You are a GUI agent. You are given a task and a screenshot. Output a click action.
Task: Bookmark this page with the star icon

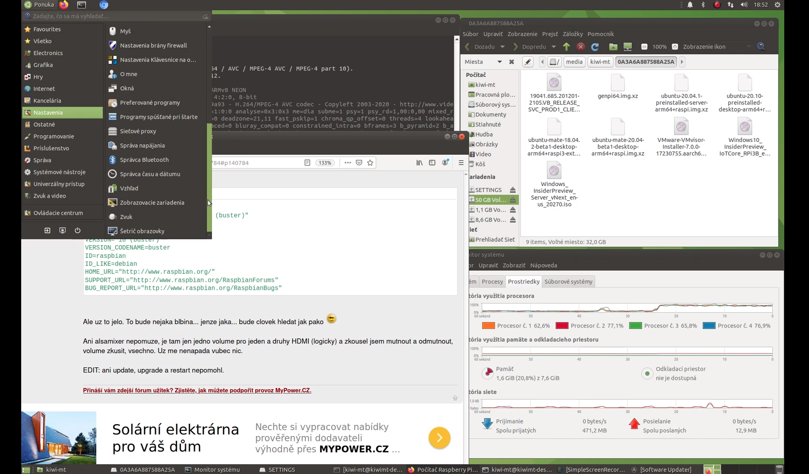(370, 163)
